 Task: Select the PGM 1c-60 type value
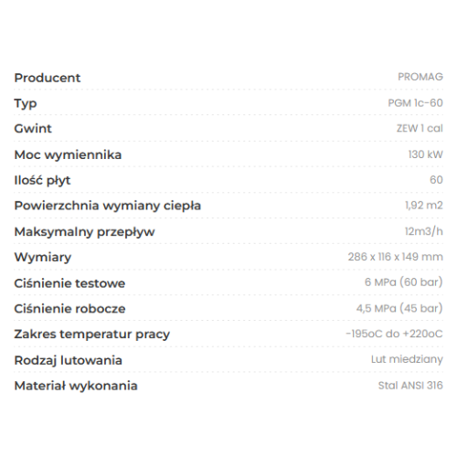tap(415, 103)
